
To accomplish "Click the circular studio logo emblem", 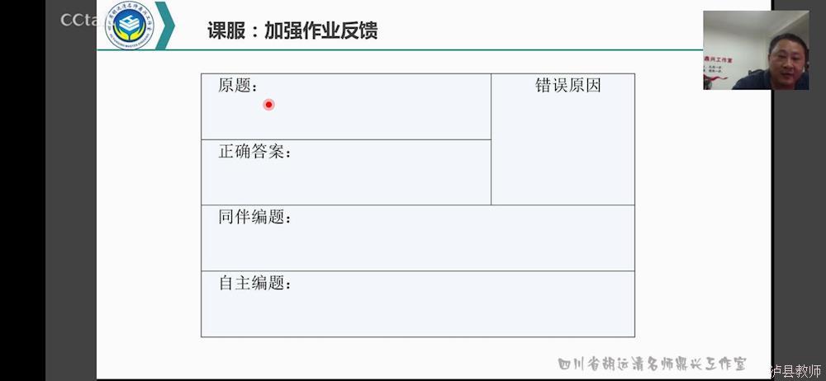I will [x=130, y=26].
